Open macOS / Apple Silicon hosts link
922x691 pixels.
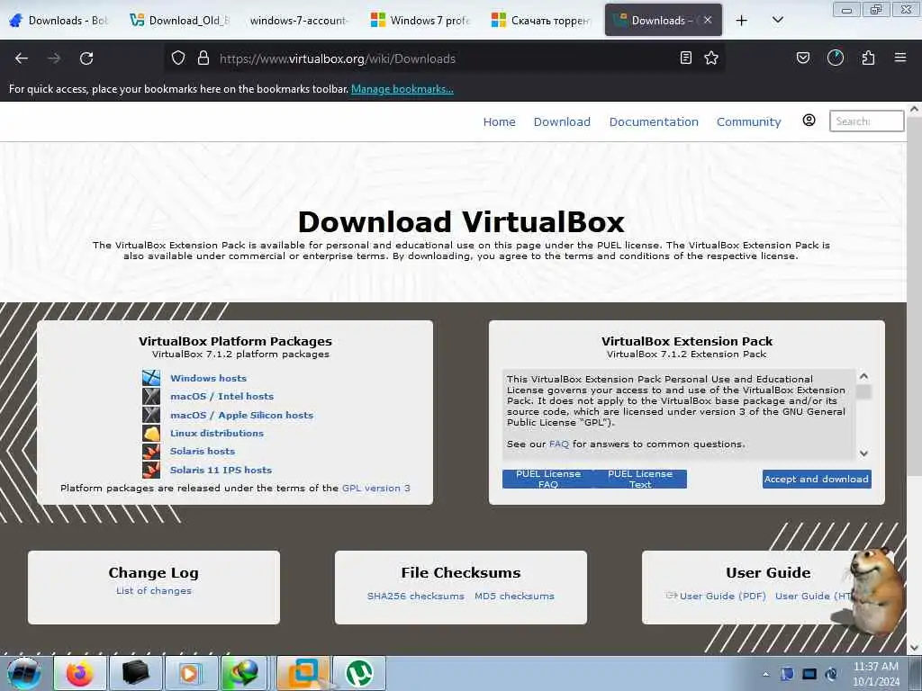tap(241, 416)
